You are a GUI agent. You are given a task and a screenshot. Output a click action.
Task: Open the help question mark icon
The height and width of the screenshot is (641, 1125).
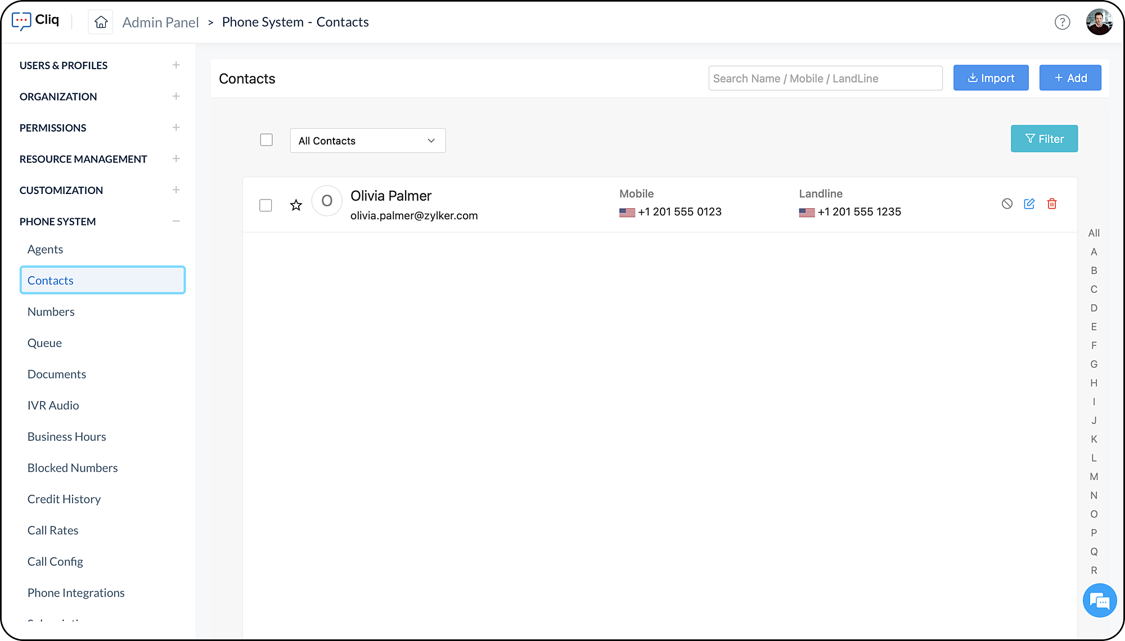(x=1062, y=22)
